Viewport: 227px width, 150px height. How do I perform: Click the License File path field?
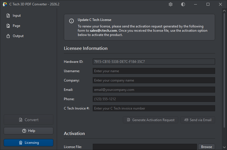145,147
